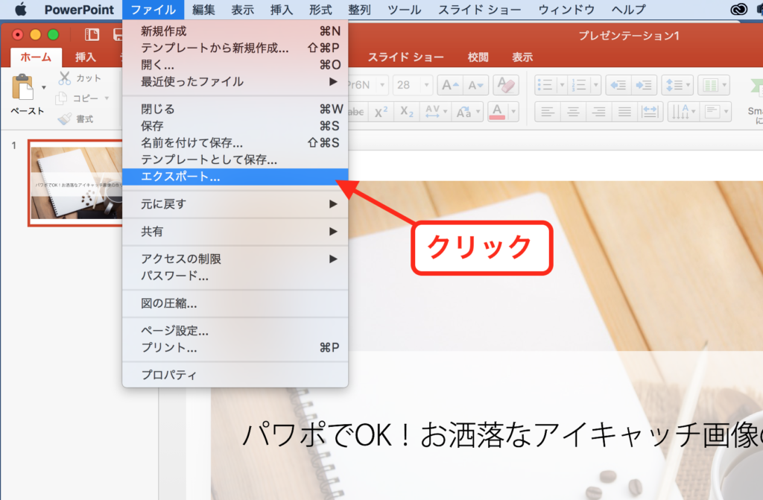The height and width of the screenshot is (500, 763).
Task: Open the font color dropdown arrow
Action: [514, 112]
